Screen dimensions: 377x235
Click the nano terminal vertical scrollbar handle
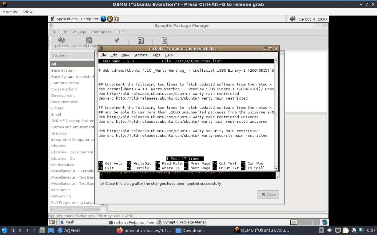[276, 115]
